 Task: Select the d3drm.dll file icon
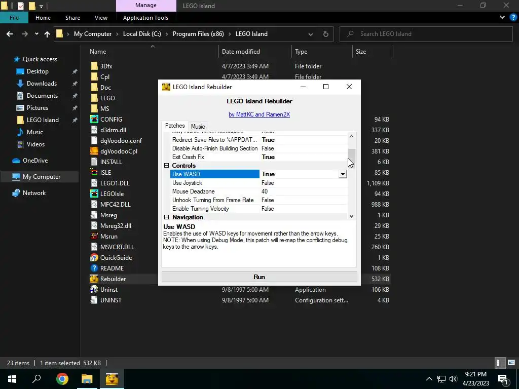(94, 130)
